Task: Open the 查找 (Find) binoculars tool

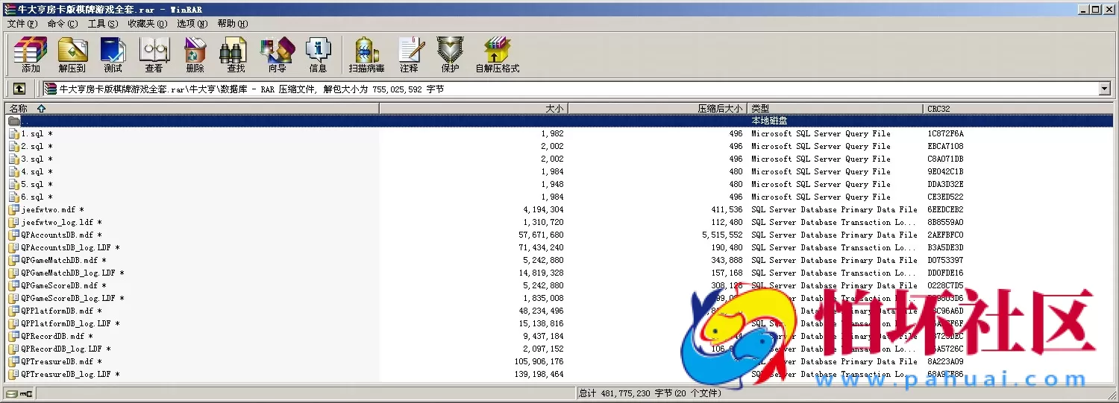Action: click(x=236, y=54)
